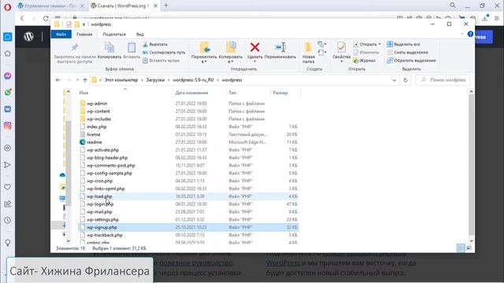The image size is (504, 283).
Task: Select the Share (Поделиться) ribbon tab
Action: click(114, 35)
